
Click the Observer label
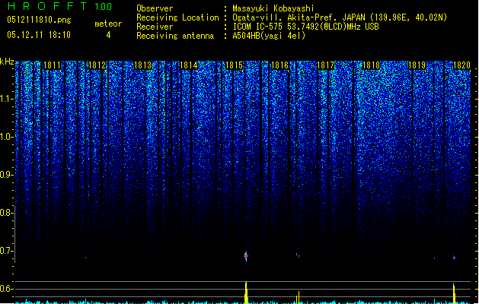click(155, 8)
